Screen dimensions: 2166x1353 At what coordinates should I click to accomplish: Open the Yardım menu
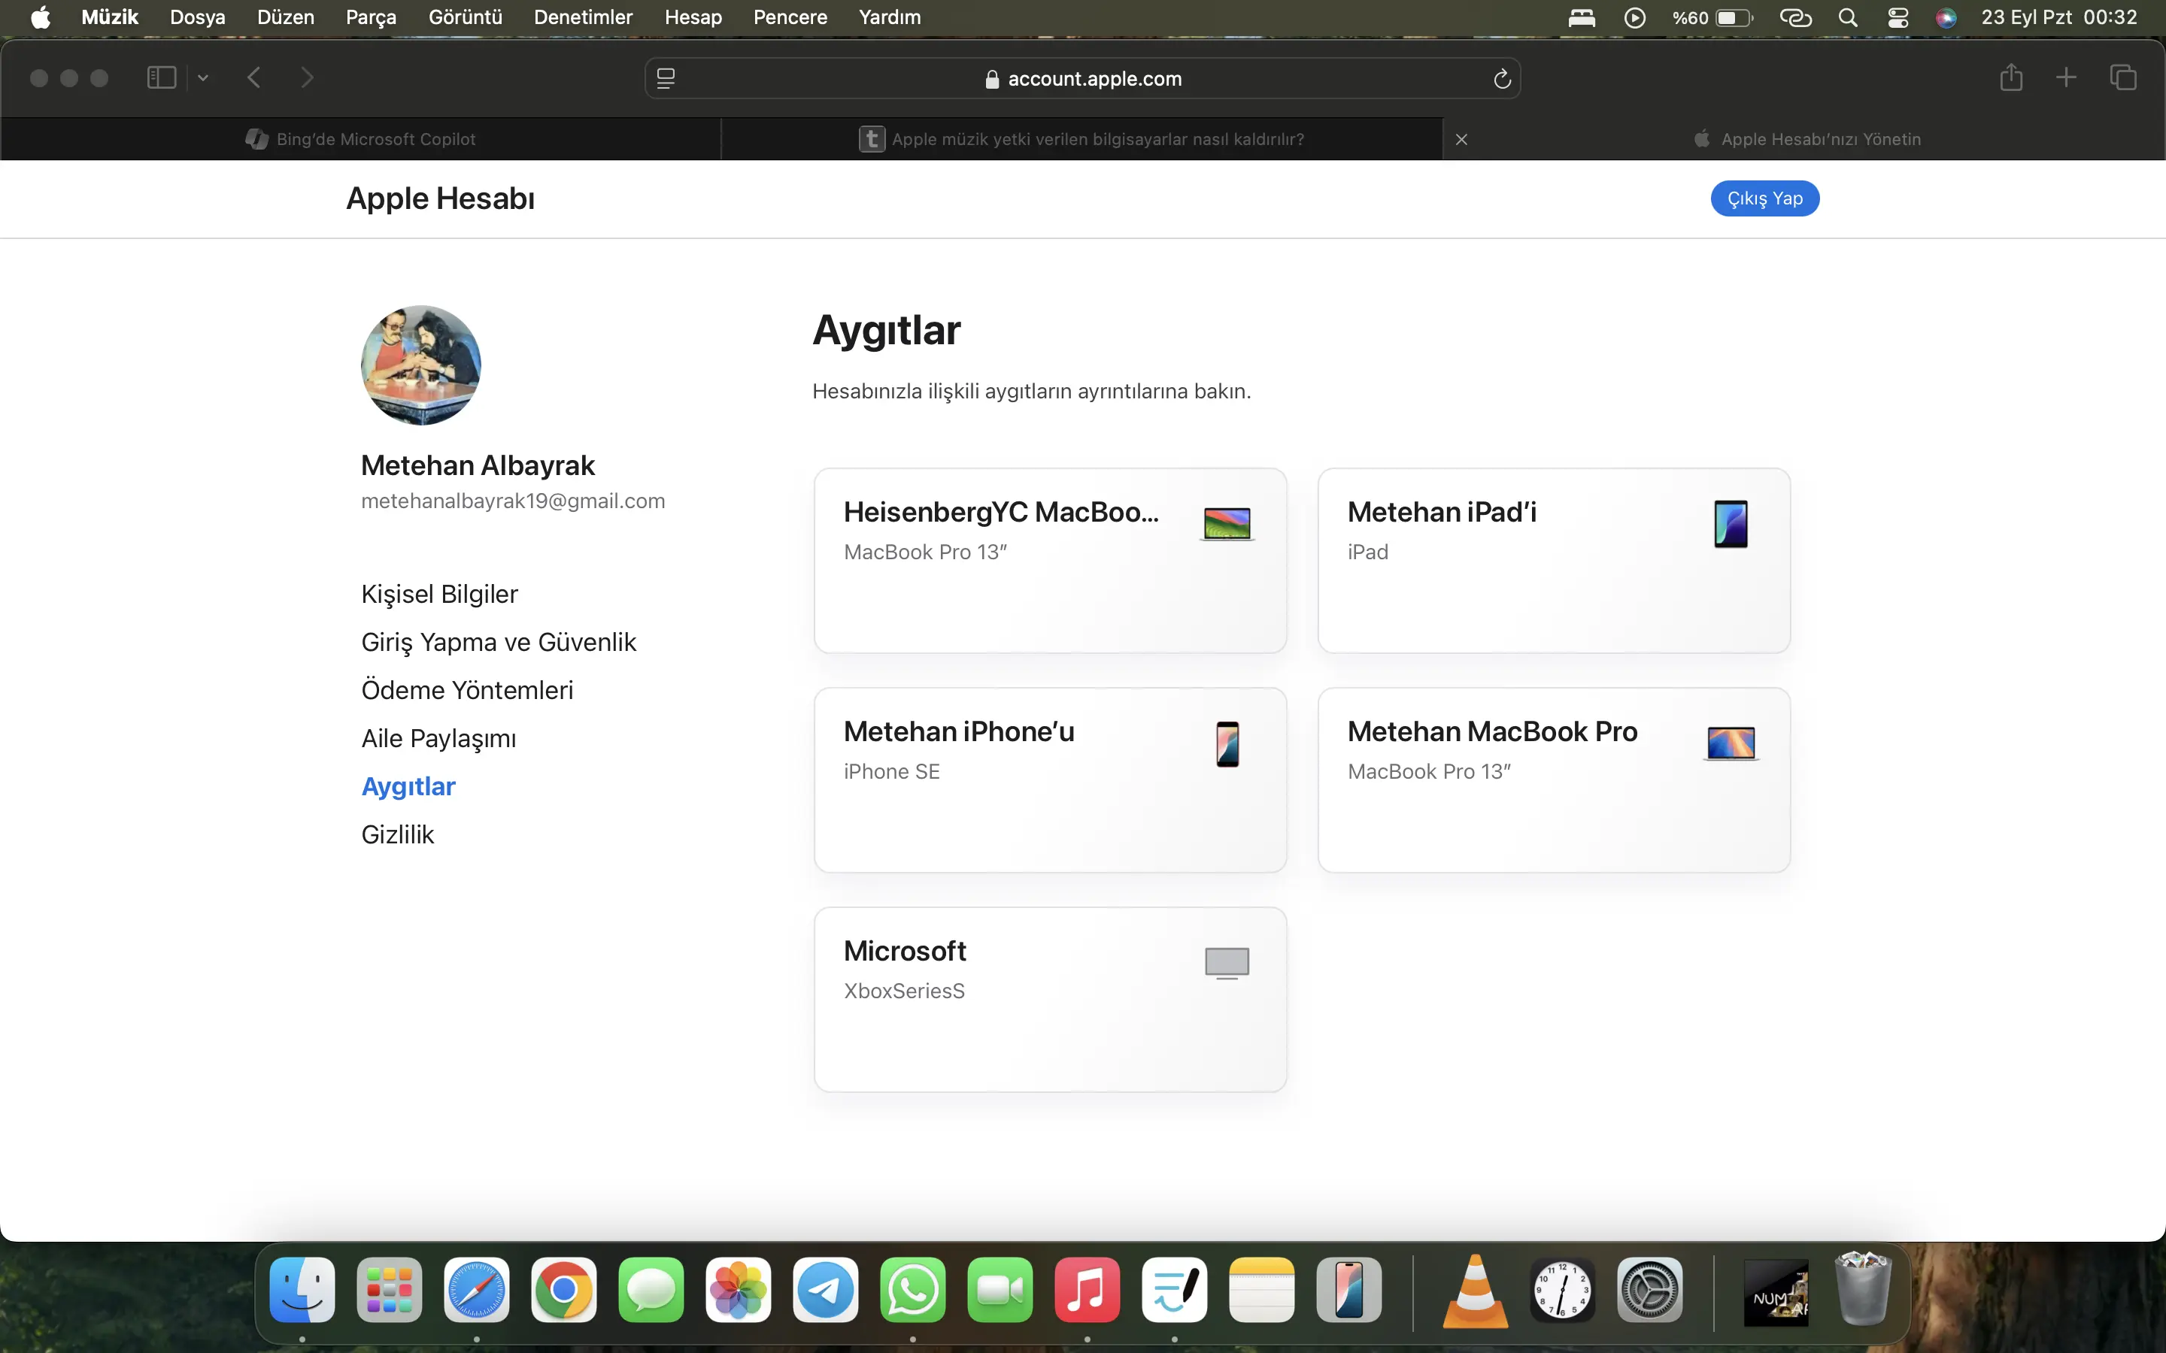[890, 17]
